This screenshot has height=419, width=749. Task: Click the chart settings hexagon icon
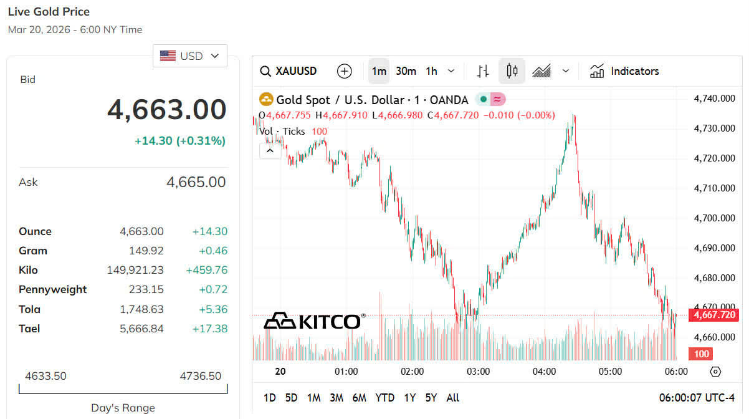(x=715, y=372)
